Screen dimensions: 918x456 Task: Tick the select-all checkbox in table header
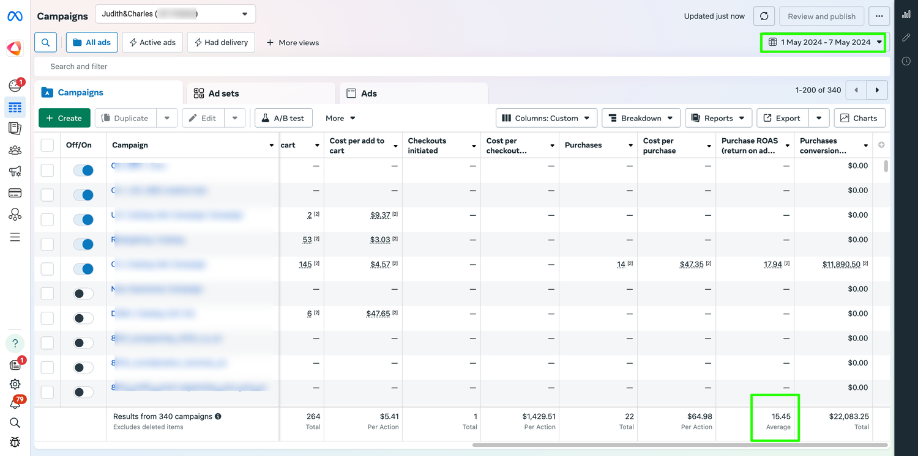47,145
